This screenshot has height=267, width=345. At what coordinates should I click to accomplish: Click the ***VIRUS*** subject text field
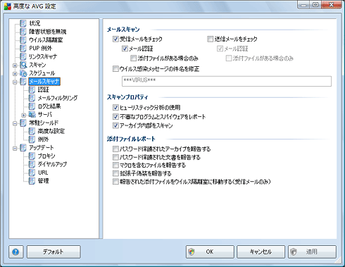(227, 81)
